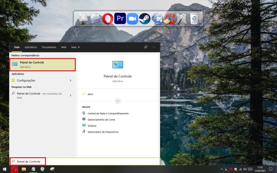Open the grey shield app on taskbar
Image resolution: width=277 pixels, height=173 pixels.
tap(42, 169)
